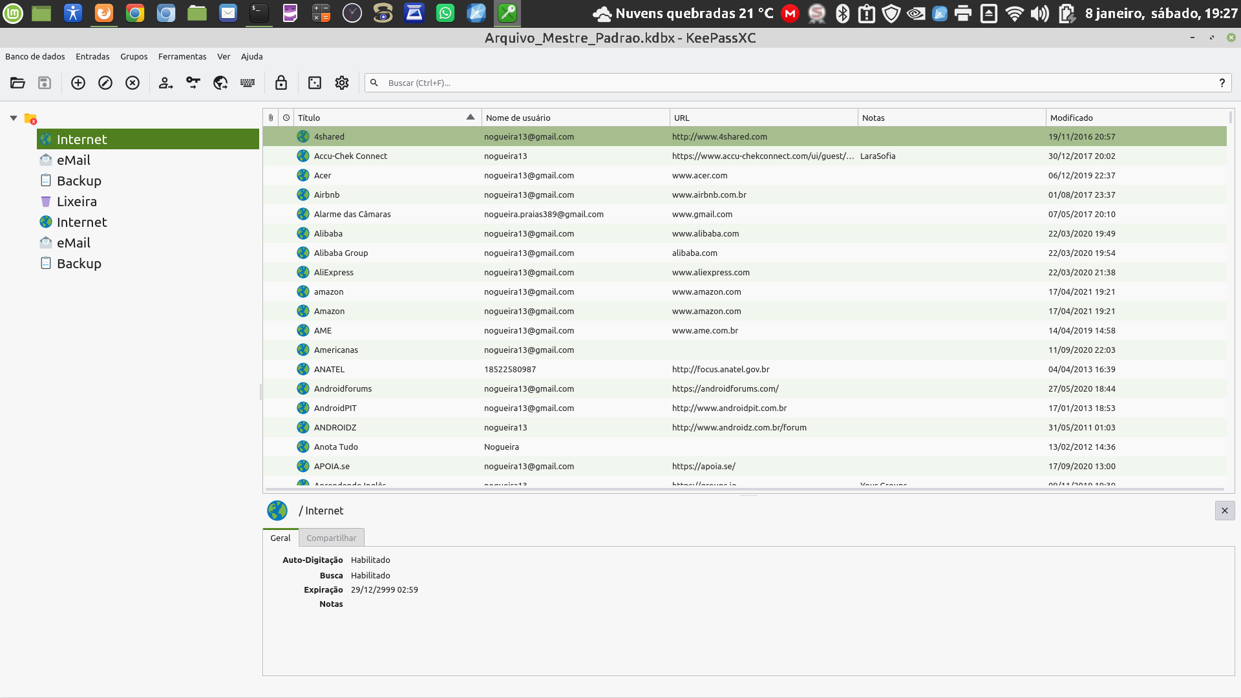The height and width of the screenshot is (698, 1241).
Task: Click LaraSofia notes cell
Action: point(878,156)
